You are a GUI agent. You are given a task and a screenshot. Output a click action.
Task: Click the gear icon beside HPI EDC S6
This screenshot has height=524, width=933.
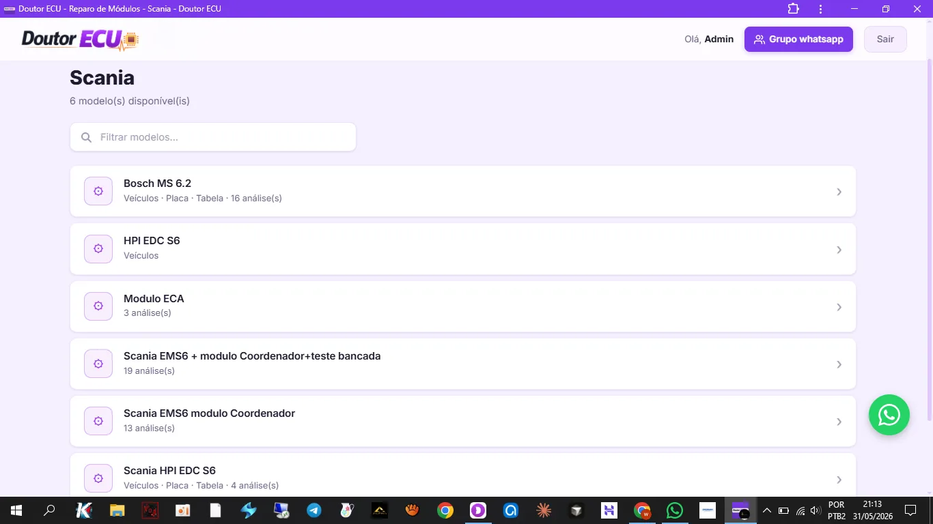(98, 249)
